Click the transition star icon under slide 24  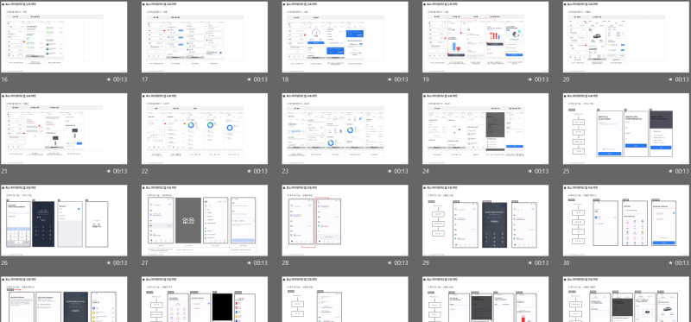530,171
